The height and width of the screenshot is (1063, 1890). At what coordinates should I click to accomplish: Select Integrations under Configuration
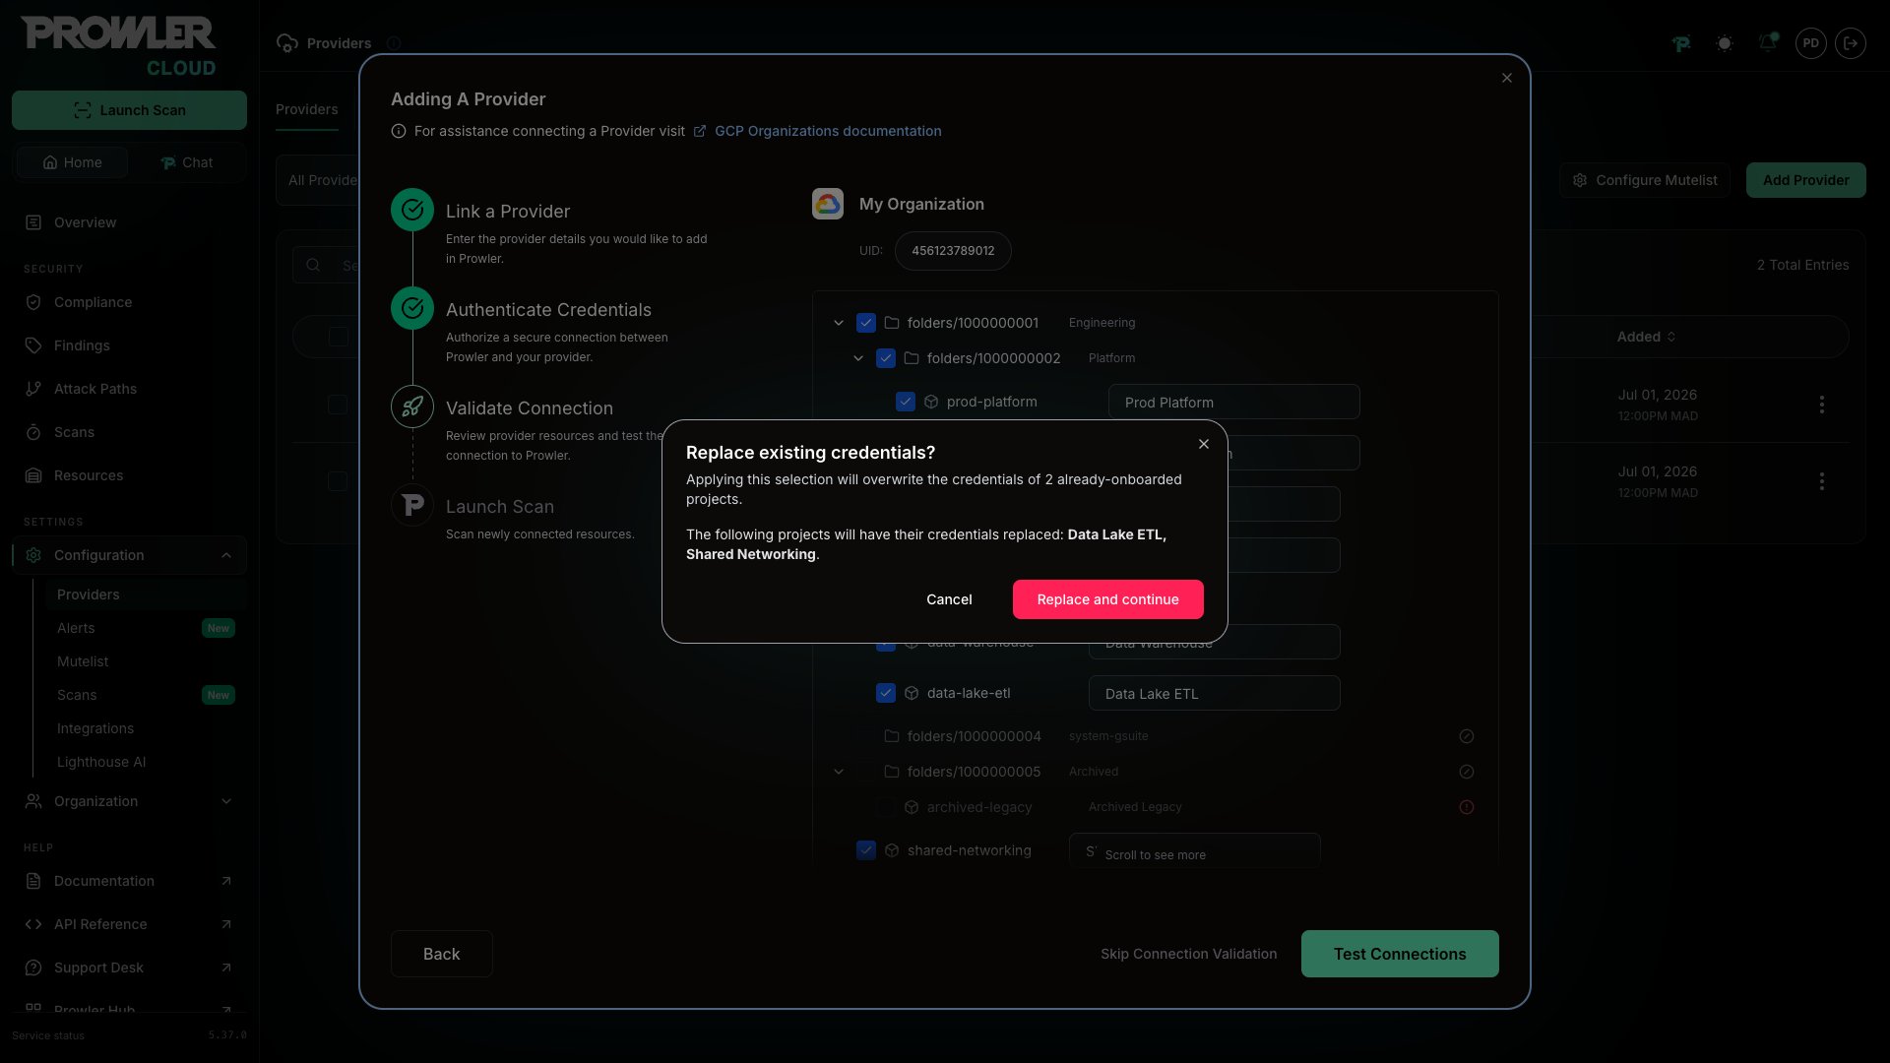click(x=146, y=728)
